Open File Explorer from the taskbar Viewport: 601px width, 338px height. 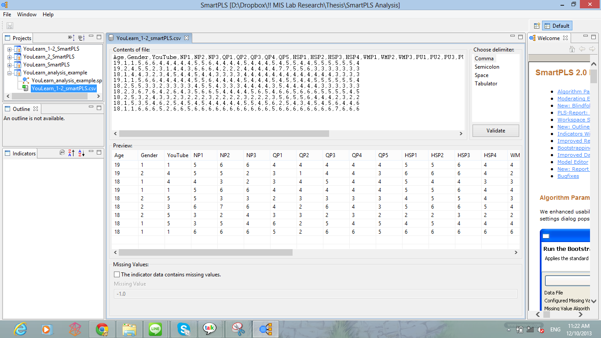(129, 329)
